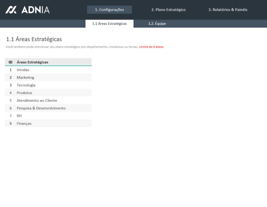Viewport: 267px width, 207px height.
Task: Click the '1.1 Áreas Estratégicas' page heading
Action: (x=34, y=39)
